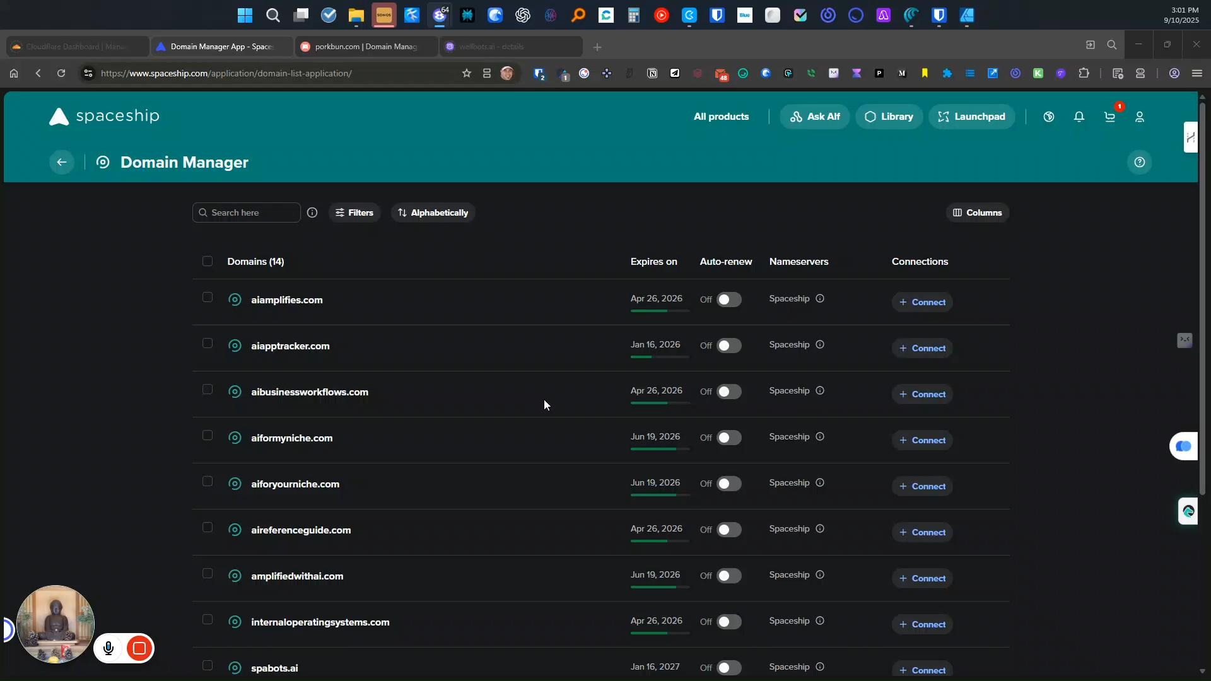Viewport: 1211px width, 681px height.
Task: Select all domains checkbox in header
Action: tap(208, 261)
